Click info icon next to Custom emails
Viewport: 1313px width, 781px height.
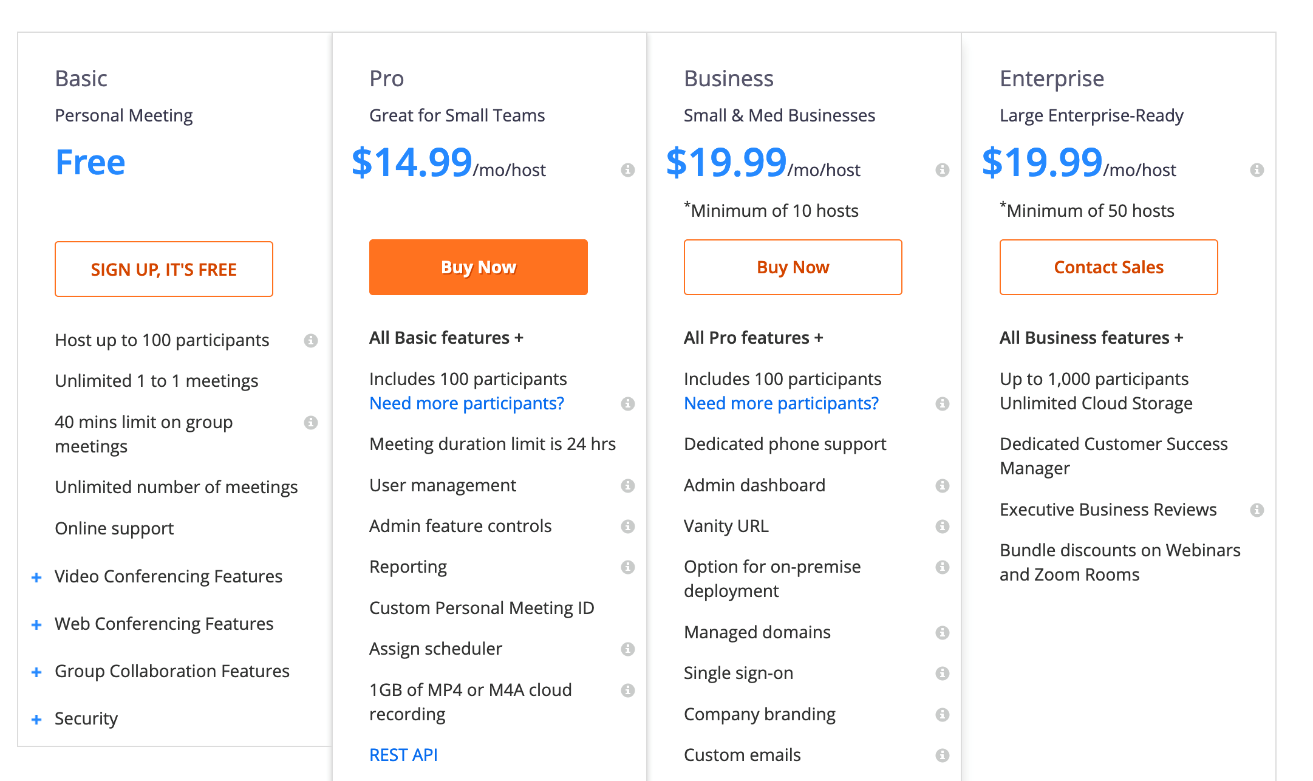943,755
